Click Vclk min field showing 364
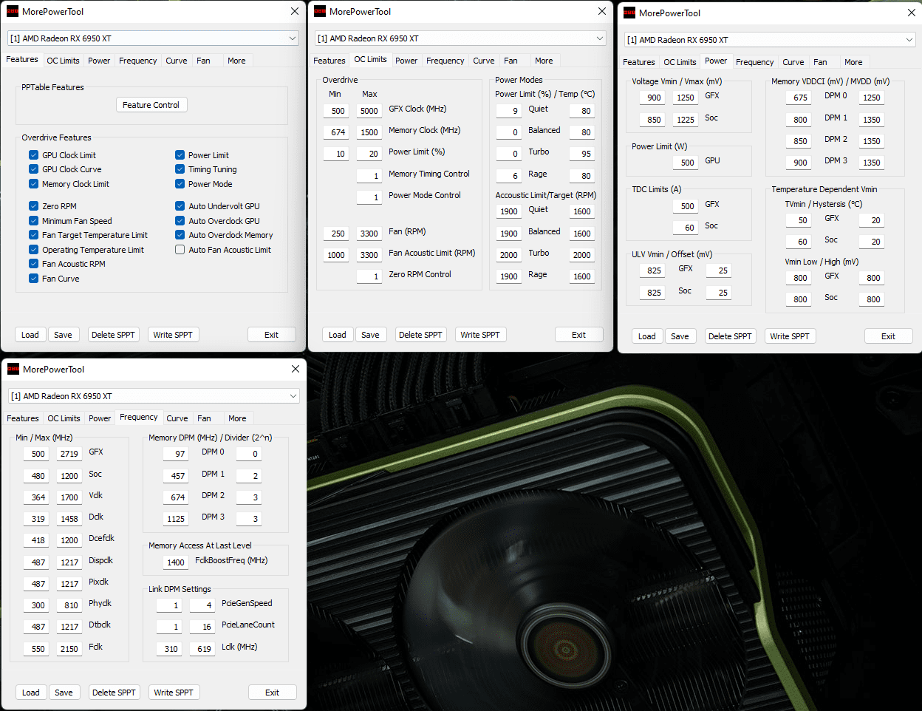Image resolution: width=922 pixels, height=711 pixels. (x=37, y=497)
